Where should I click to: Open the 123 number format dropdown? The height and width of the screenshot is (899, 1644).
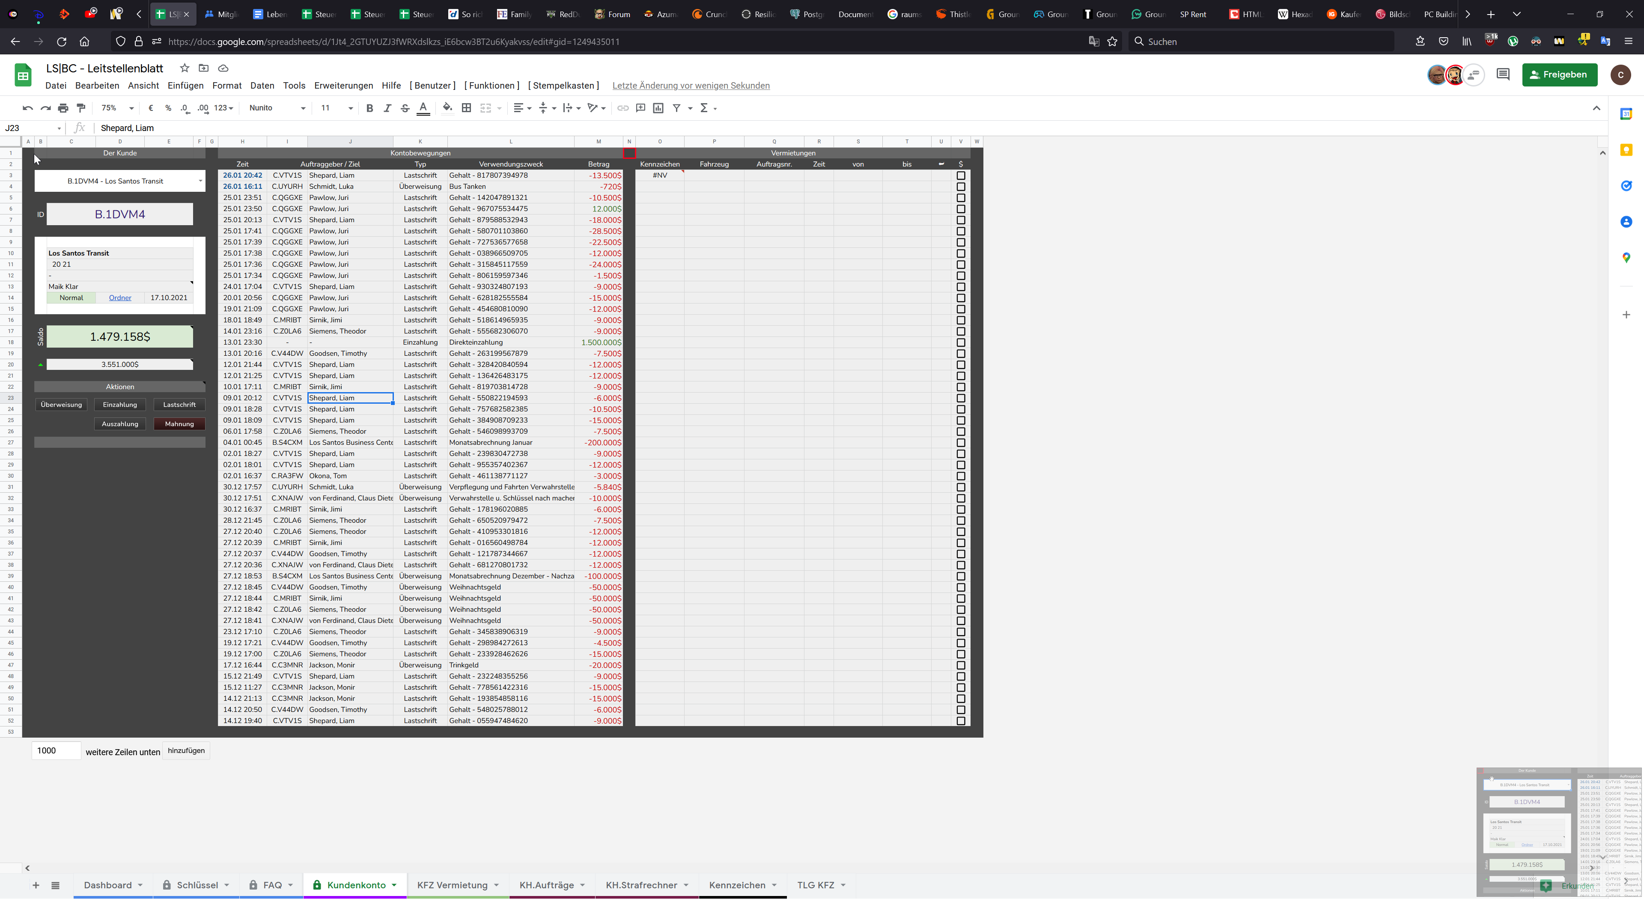(x=223, y=108)
